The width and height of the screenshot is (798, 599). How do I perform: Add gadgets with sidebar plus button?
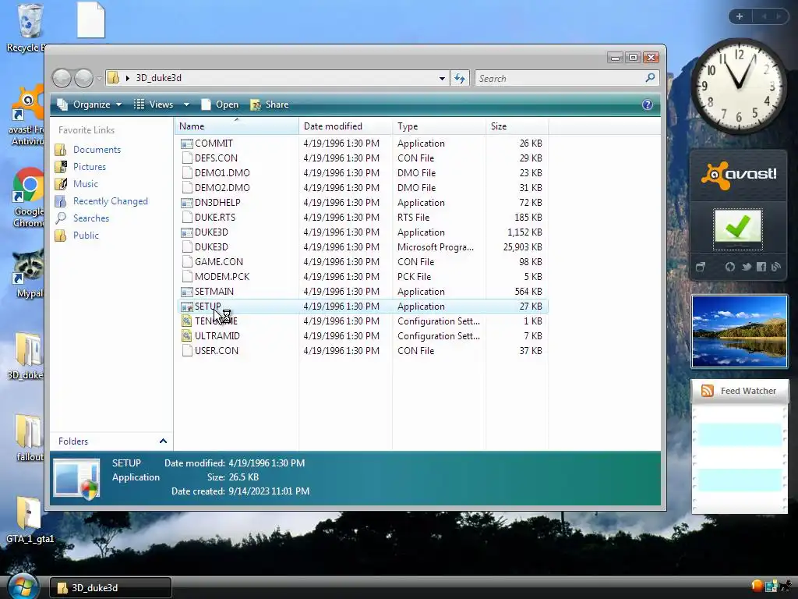tap(740, 16)
